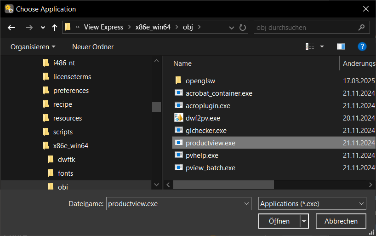Image resolution: width=376 pixels, height=236 pixels.
Task: Create a folder with Neuer Ordner
Action: [x=93, y=47]
